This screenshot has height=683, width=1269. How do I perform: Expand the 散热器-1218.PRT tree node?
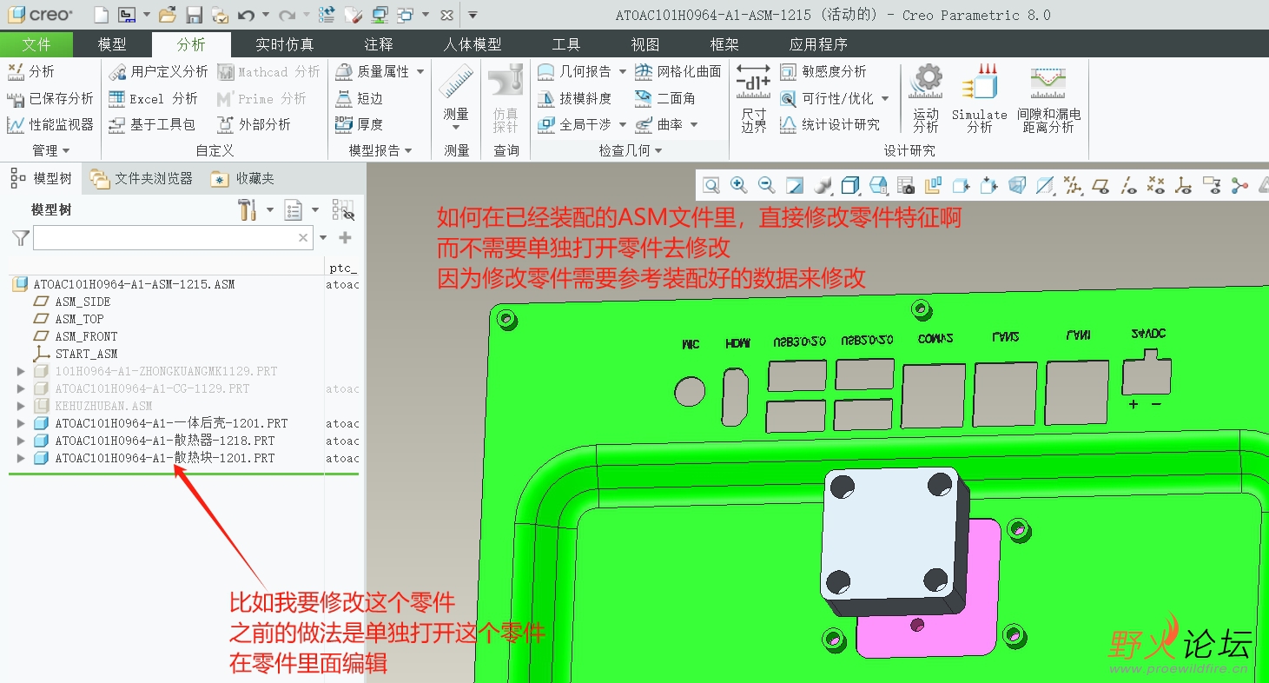21,441
